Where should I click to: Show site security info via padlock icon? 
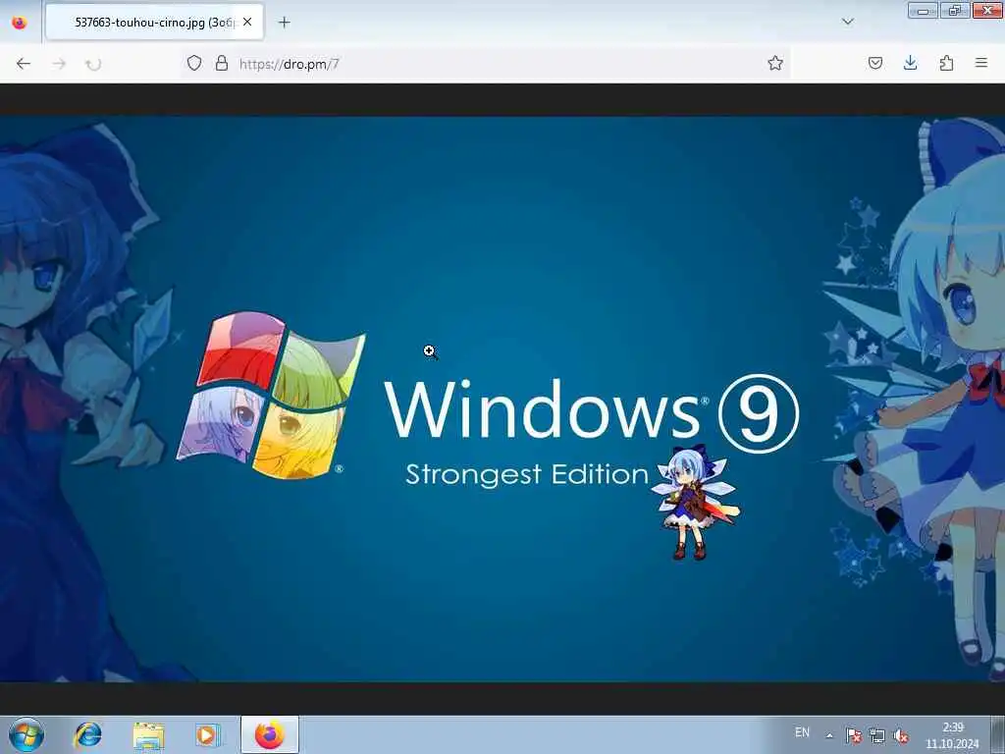tap(222, 63)
